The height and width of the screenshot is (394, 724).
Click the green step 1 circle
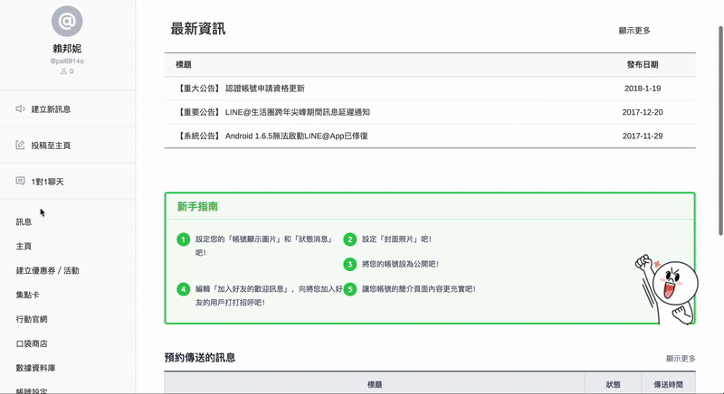(184, 239)
